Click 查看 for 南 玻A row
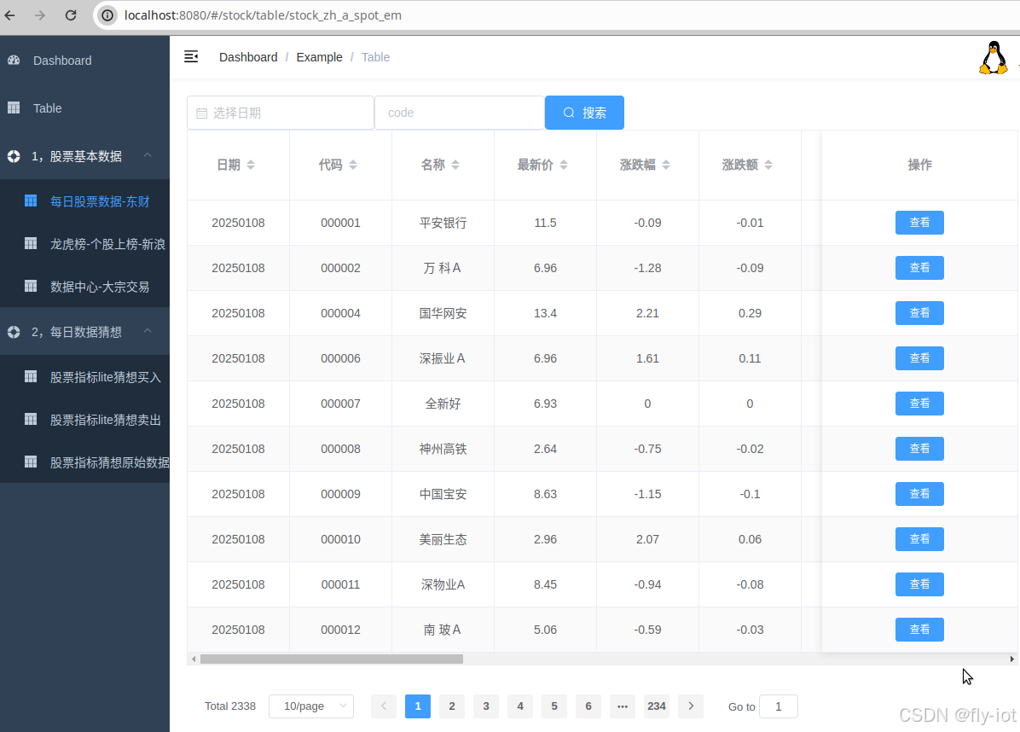This screenshot has width=1020, height=732. 919,629
